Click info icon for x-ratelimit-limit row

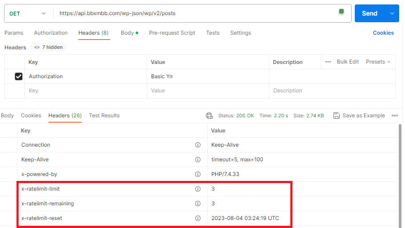click(x=198, y=189)
